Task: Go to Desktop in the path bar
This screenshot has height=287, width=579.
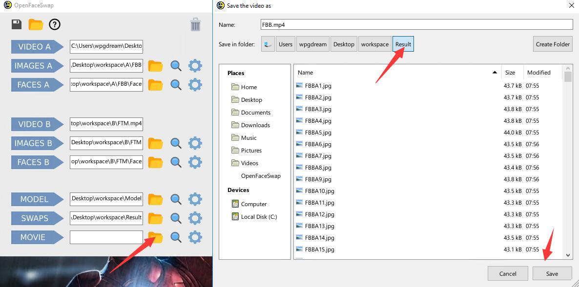Action: click(344, 44)
